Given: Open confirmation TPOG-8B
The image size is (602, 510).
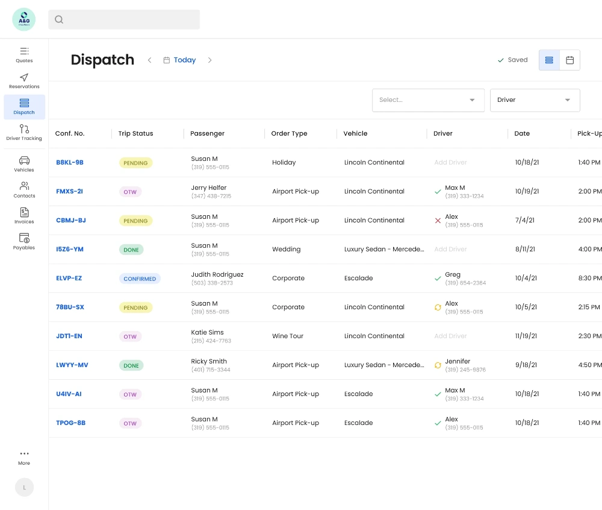Looking at the screenshot, I should point(70,423).
